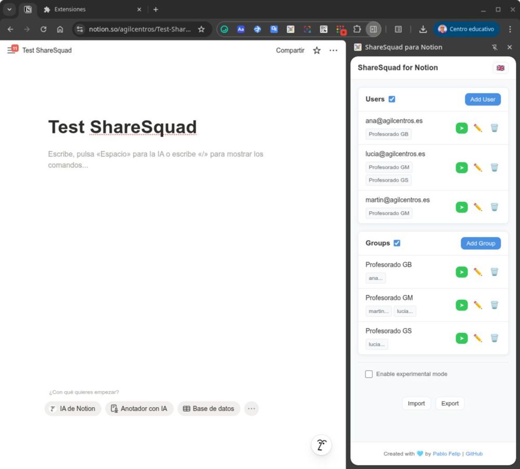
Task: Open the browser Extensions puzzle icon
Action: click(x=357, y=29)
